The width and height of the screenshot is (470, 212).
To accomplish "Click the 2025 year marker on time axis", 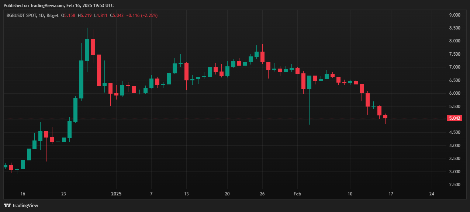I will pos(116,194).
